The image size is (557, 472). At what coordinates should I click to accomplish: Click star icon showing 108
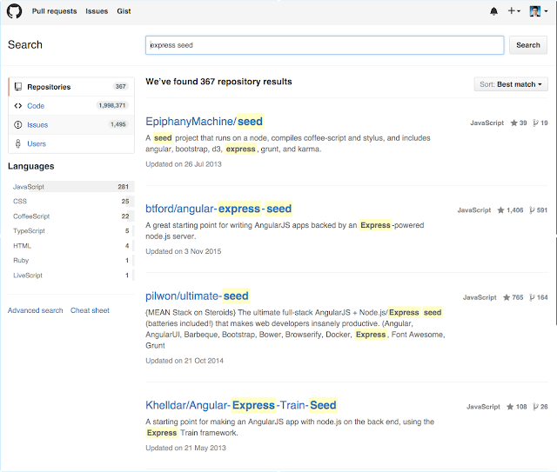point(510,407)
